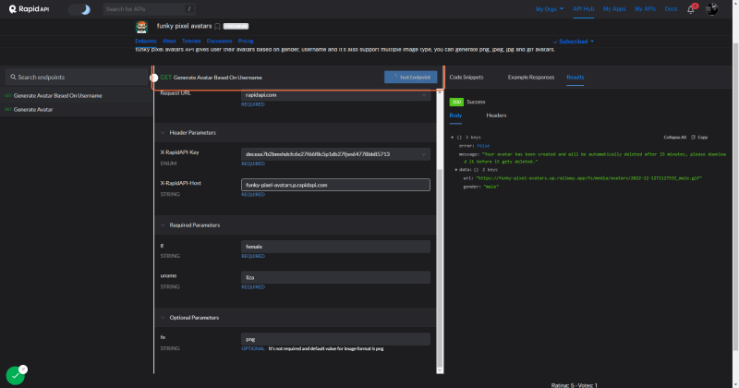The height and width of the screenshot is (388, 739).
Task: Switch to the Endpoints tab
Action: (x=146, y=41)
